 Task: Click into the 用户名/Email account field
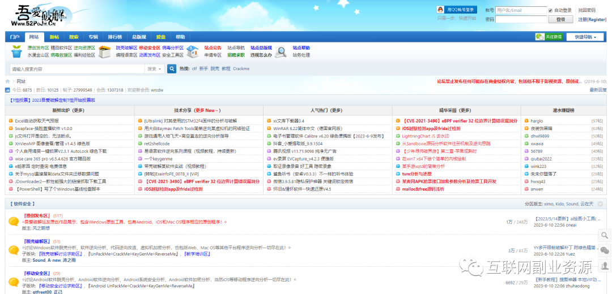[x=520, y=10]
